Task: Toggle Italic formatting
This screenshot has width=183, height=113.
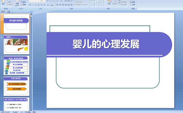Action: point(33,5)
